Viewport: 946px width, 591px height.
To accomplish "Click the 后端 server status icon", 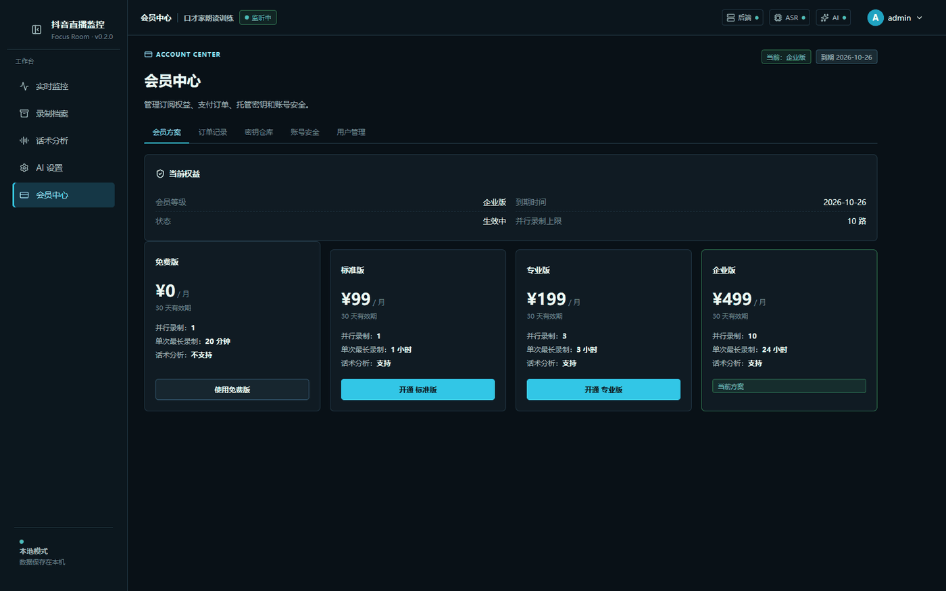I will tap(730, 18).
